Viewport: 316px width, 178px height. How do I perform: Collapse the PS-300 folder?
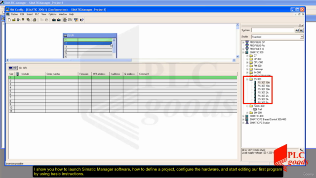pos(247,79)
